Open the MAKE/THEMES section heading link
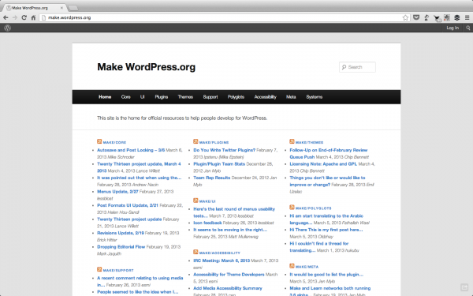The width and height of the screenshot is (473, 296). pyautogui.click(x=309, y=142)
